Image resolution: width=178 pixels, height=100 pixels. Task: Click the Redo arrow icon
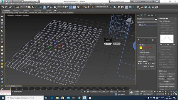6,7
